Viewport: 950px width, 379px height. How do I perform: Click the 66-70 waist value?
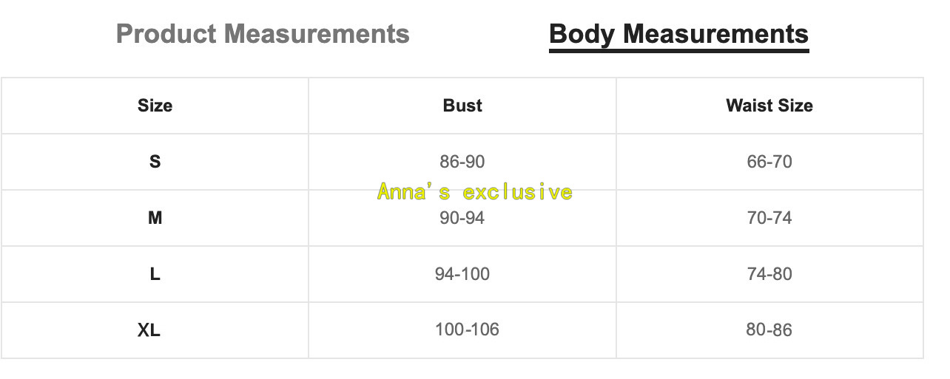(x=769, y=162)
